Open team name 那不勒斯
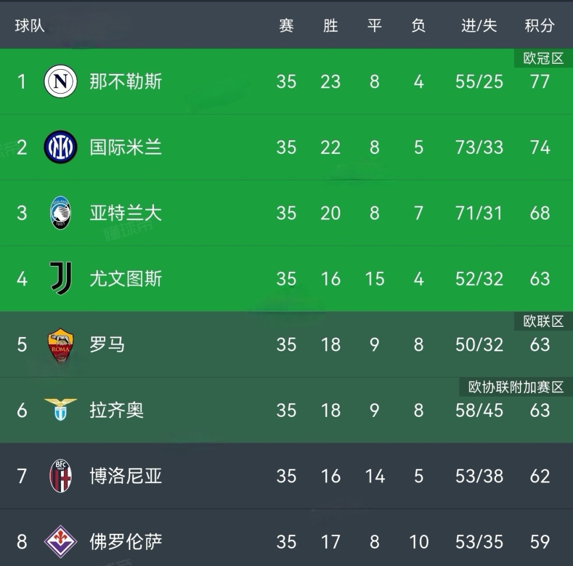Viewport: 573px width, 566px height. [125, 82]
